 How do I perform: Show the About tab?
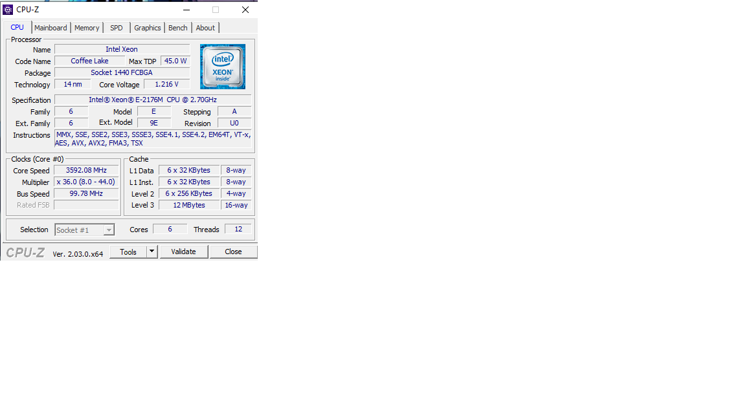(205, 28)
